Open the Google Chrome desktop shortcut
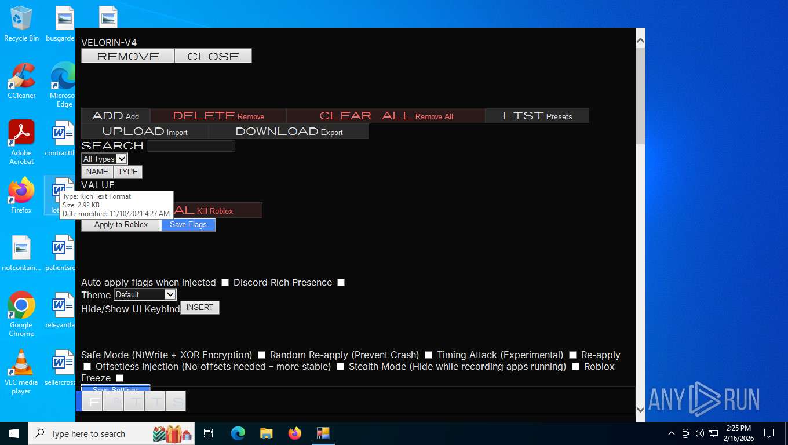Image resolution: width=788 pixels, height=445 pixels. 21,314
